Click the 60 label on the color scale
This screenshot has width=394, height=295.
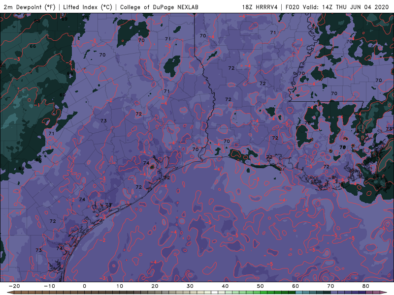(x=295, y=286)
